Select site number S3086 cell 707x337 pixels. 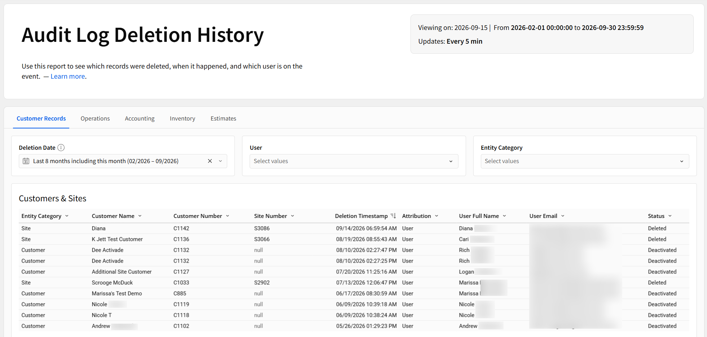point(262,228)
